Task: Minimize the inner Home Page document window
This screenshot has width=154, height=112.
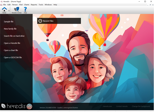Action: [x=148, y=5]
